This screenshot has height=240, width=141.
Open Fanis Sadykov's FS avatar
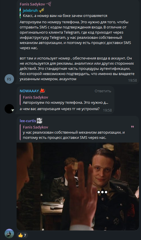[x=9, y=79]
